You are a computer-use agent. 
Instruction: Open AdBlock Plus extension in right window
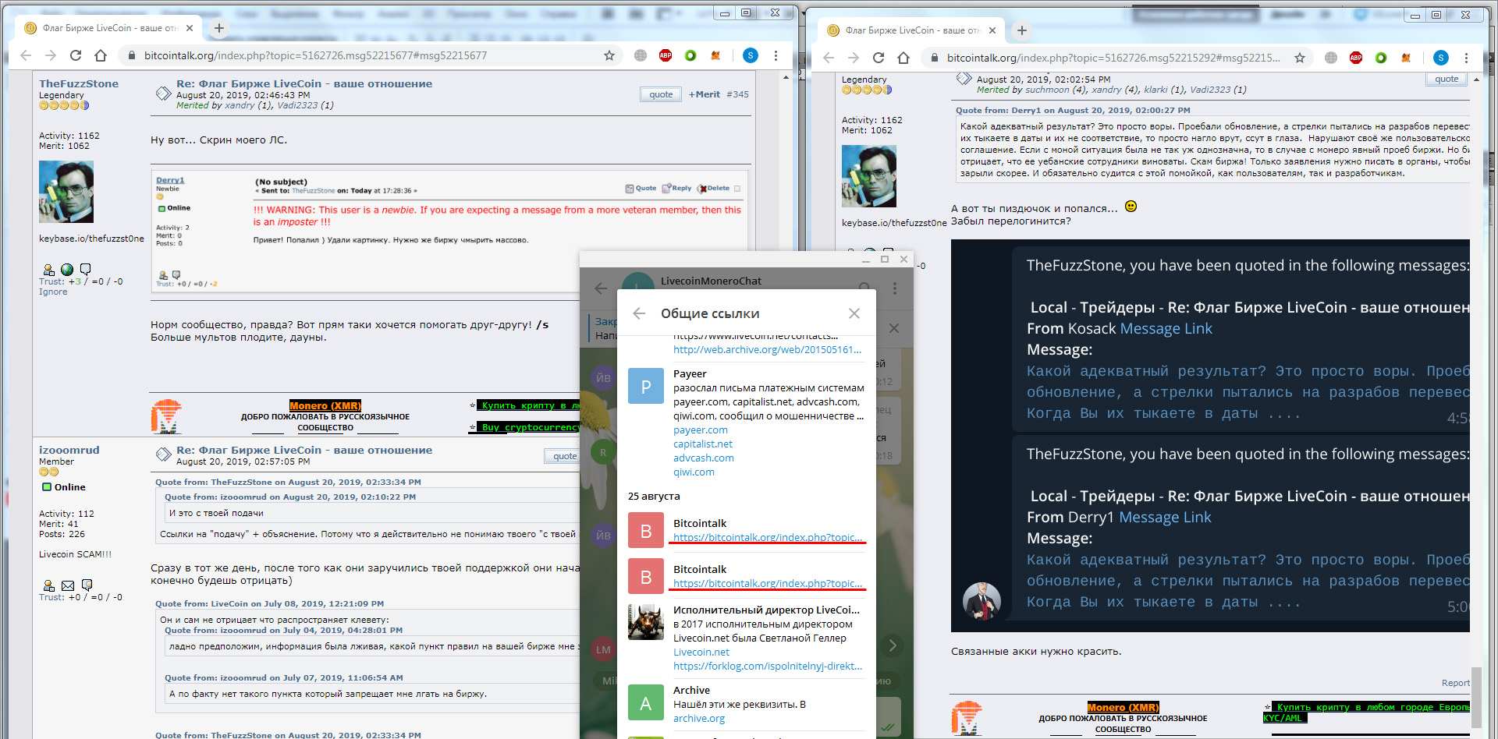1356,58
